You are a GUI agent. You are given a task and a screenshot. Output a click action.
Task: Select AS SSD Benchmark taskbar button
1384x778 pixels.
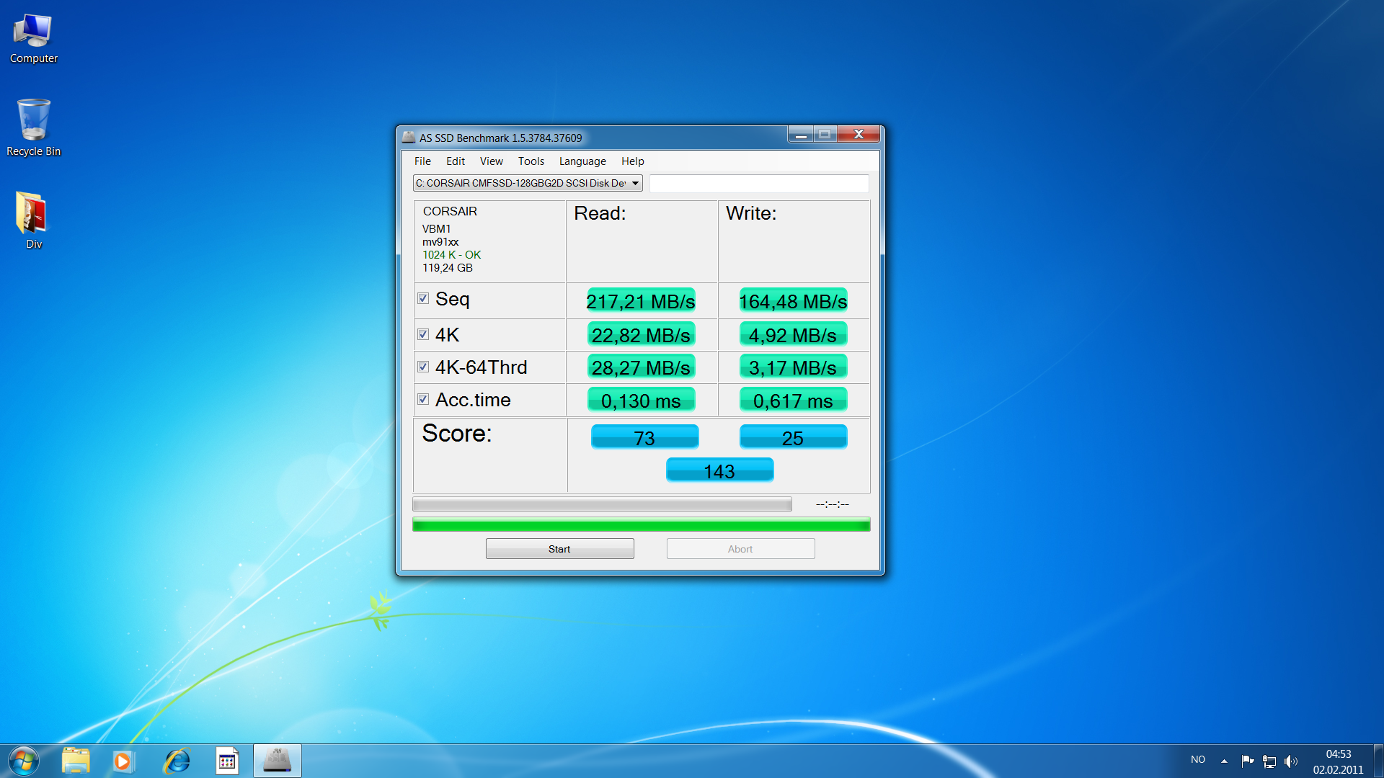(278, 761)
